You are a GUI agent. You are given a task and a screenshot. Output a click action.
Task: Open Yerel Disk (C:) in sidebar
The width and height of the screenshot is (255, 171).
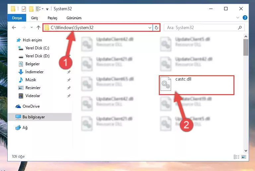click(34, 48)
